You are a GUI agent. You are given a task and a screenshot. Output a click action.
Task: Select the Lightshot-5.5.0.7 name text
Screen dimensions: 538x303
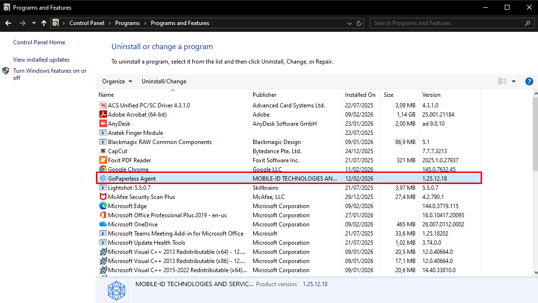(129, 188)
